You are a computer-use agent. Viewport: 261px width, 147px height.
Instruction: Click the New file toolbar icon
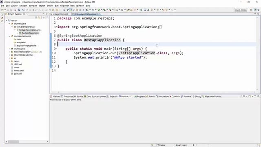[x=2, y=10]
